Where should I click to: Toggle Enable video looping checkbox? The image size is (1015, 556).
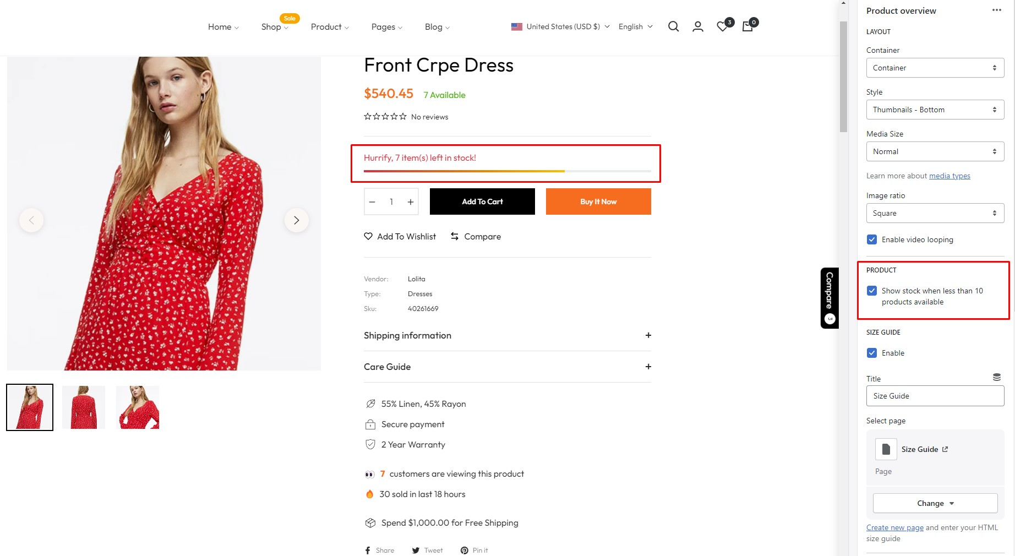(x=872, y=239)
